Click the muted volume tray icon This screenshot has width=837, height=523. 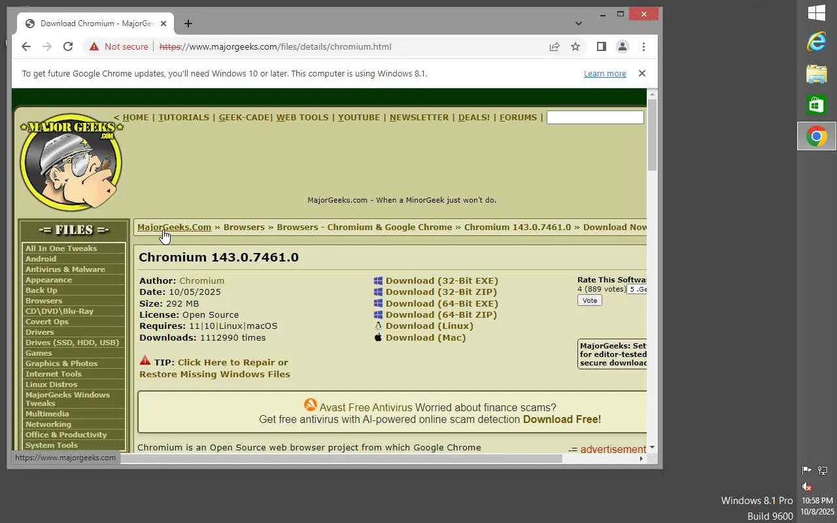click(807, 486)
